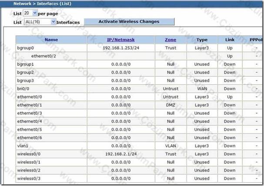
Task: Click the Trust zone of bgroup0
Action: coord(170,48)
